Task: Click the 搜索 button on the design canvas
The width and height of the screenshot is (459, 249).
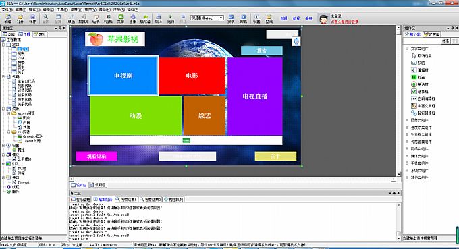Action: [262, 51]
